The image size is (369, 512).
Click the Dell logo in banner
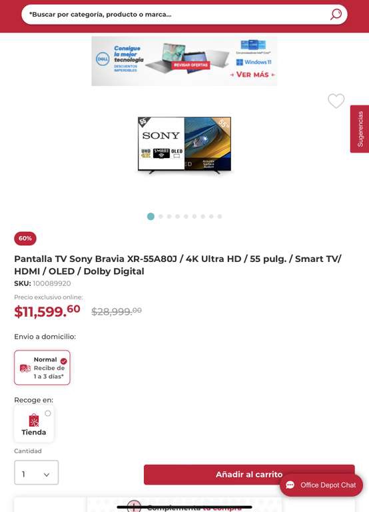(x=103, y=59)
